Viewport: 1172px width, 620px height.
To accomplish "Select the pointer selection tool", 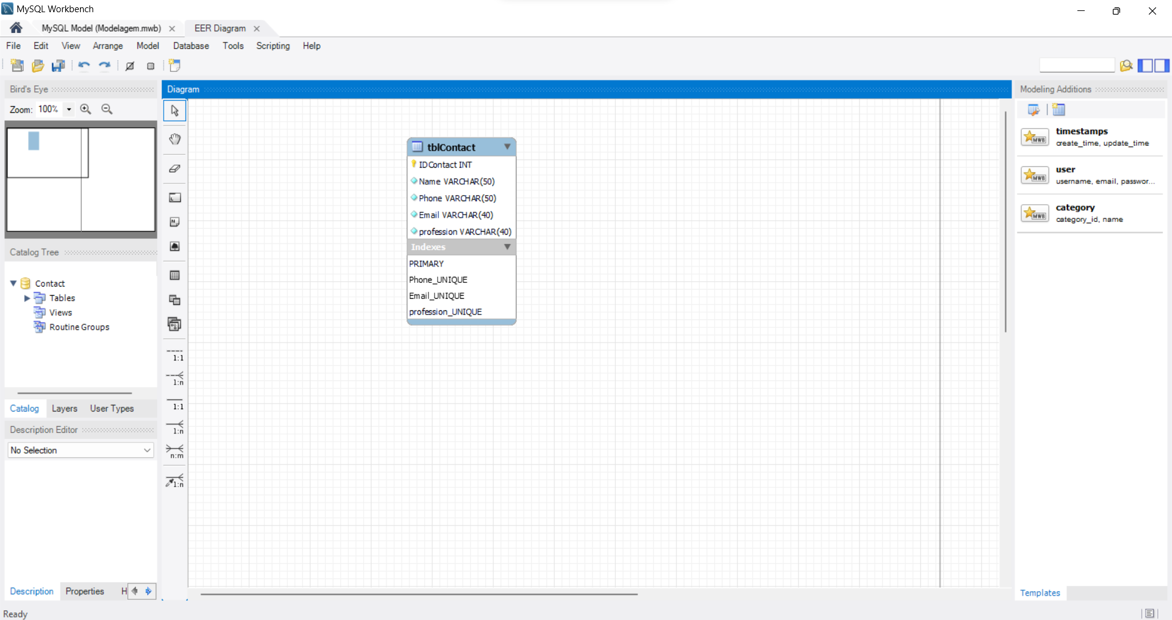I will point(175,111).
